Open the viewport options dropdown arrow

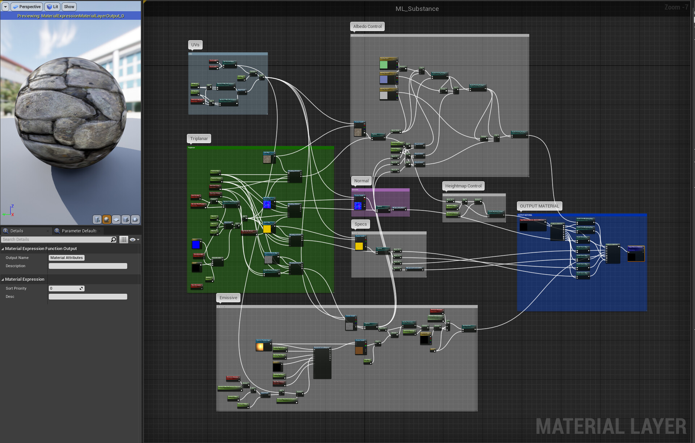[5, 7]
